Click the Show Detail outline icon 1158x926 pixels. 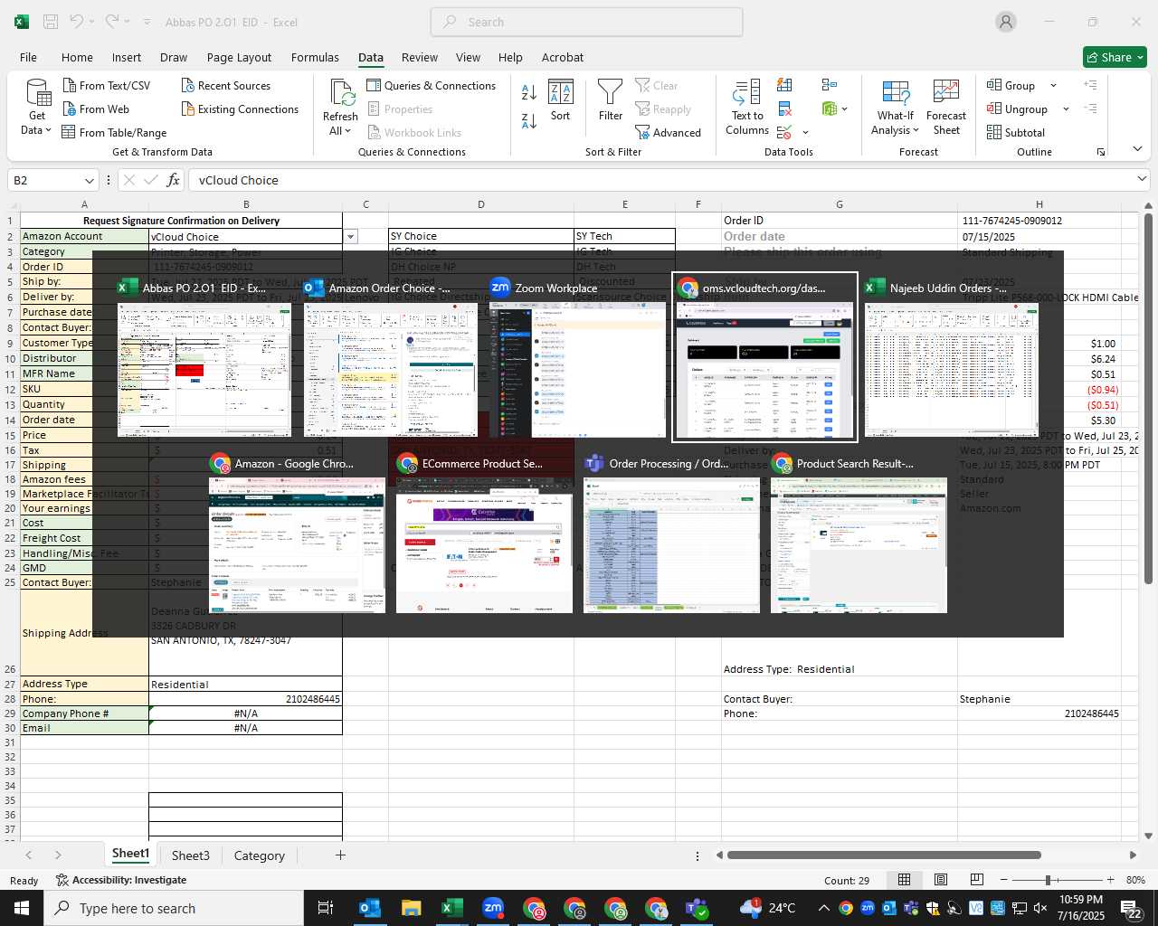[x=1091, y=85]
